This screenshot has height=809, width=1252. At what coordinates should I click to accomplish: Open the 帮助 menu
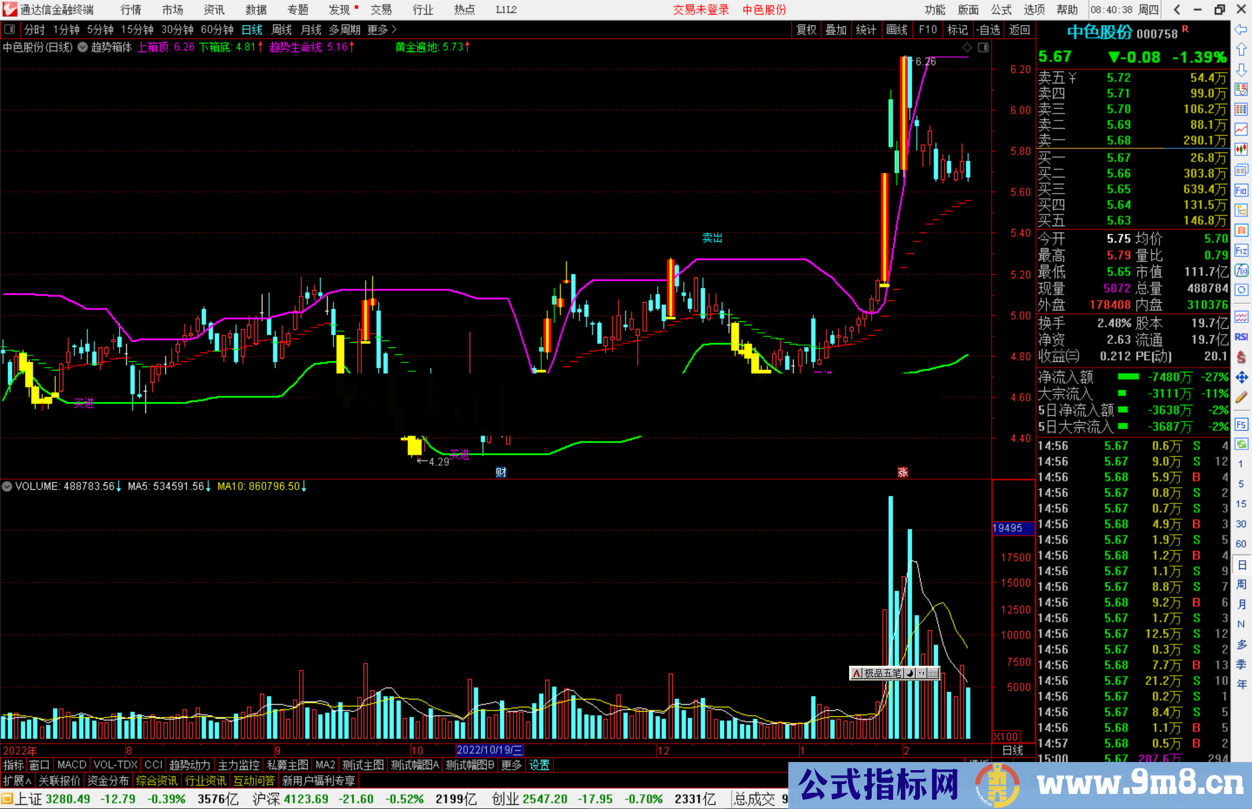pos(1067,9)
